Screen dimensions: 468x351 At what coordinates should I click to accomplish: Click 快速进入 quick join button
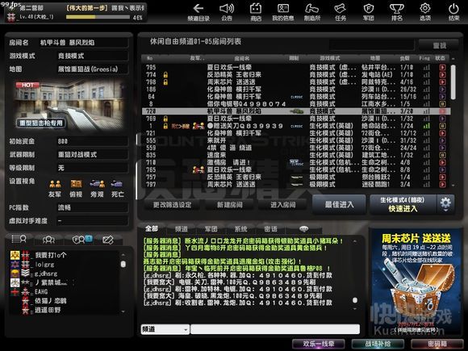coord(403,204)
